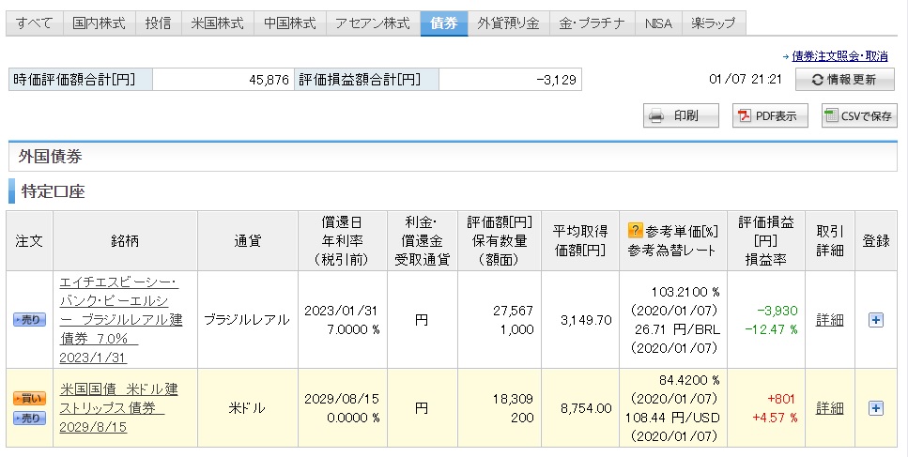Click the +4.57 % gain rate
This screenshot has height=457, width=908.
[775, 417]
